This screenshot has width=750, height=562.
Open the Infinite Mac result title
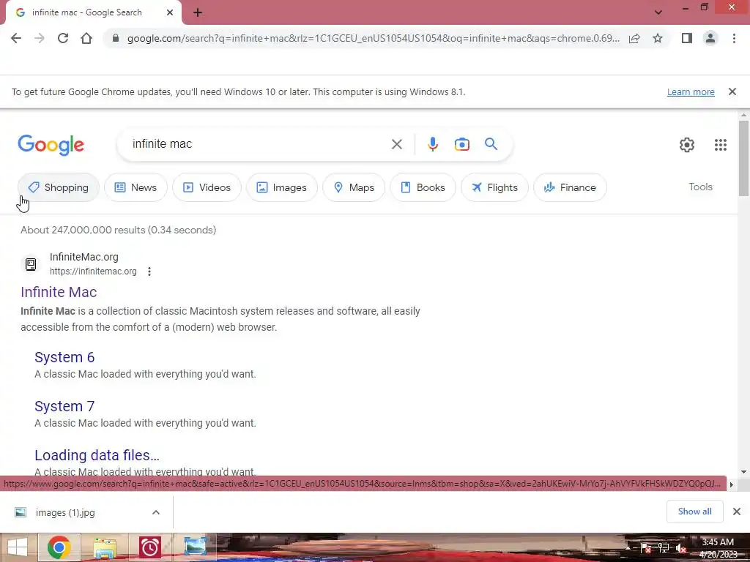[59, 292]
